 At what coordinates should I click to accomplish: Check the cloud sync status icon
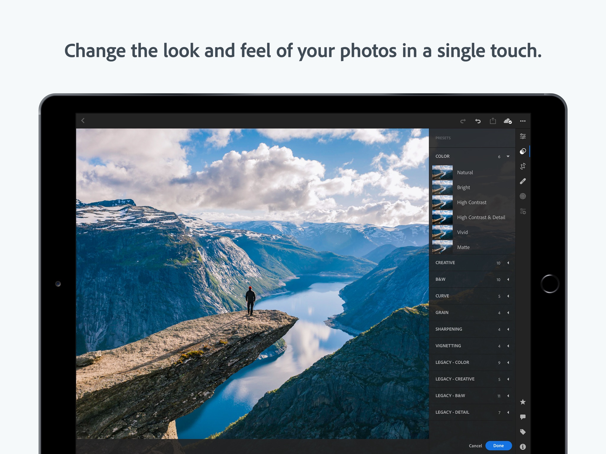click(508, 121)
